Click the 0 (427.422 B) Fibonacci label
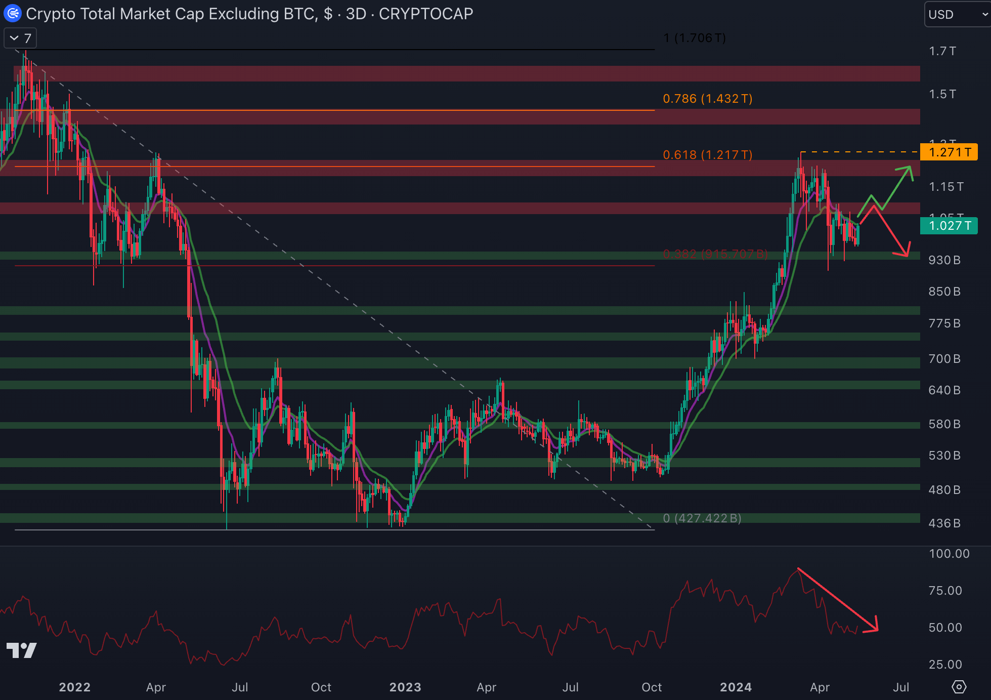 702,518
